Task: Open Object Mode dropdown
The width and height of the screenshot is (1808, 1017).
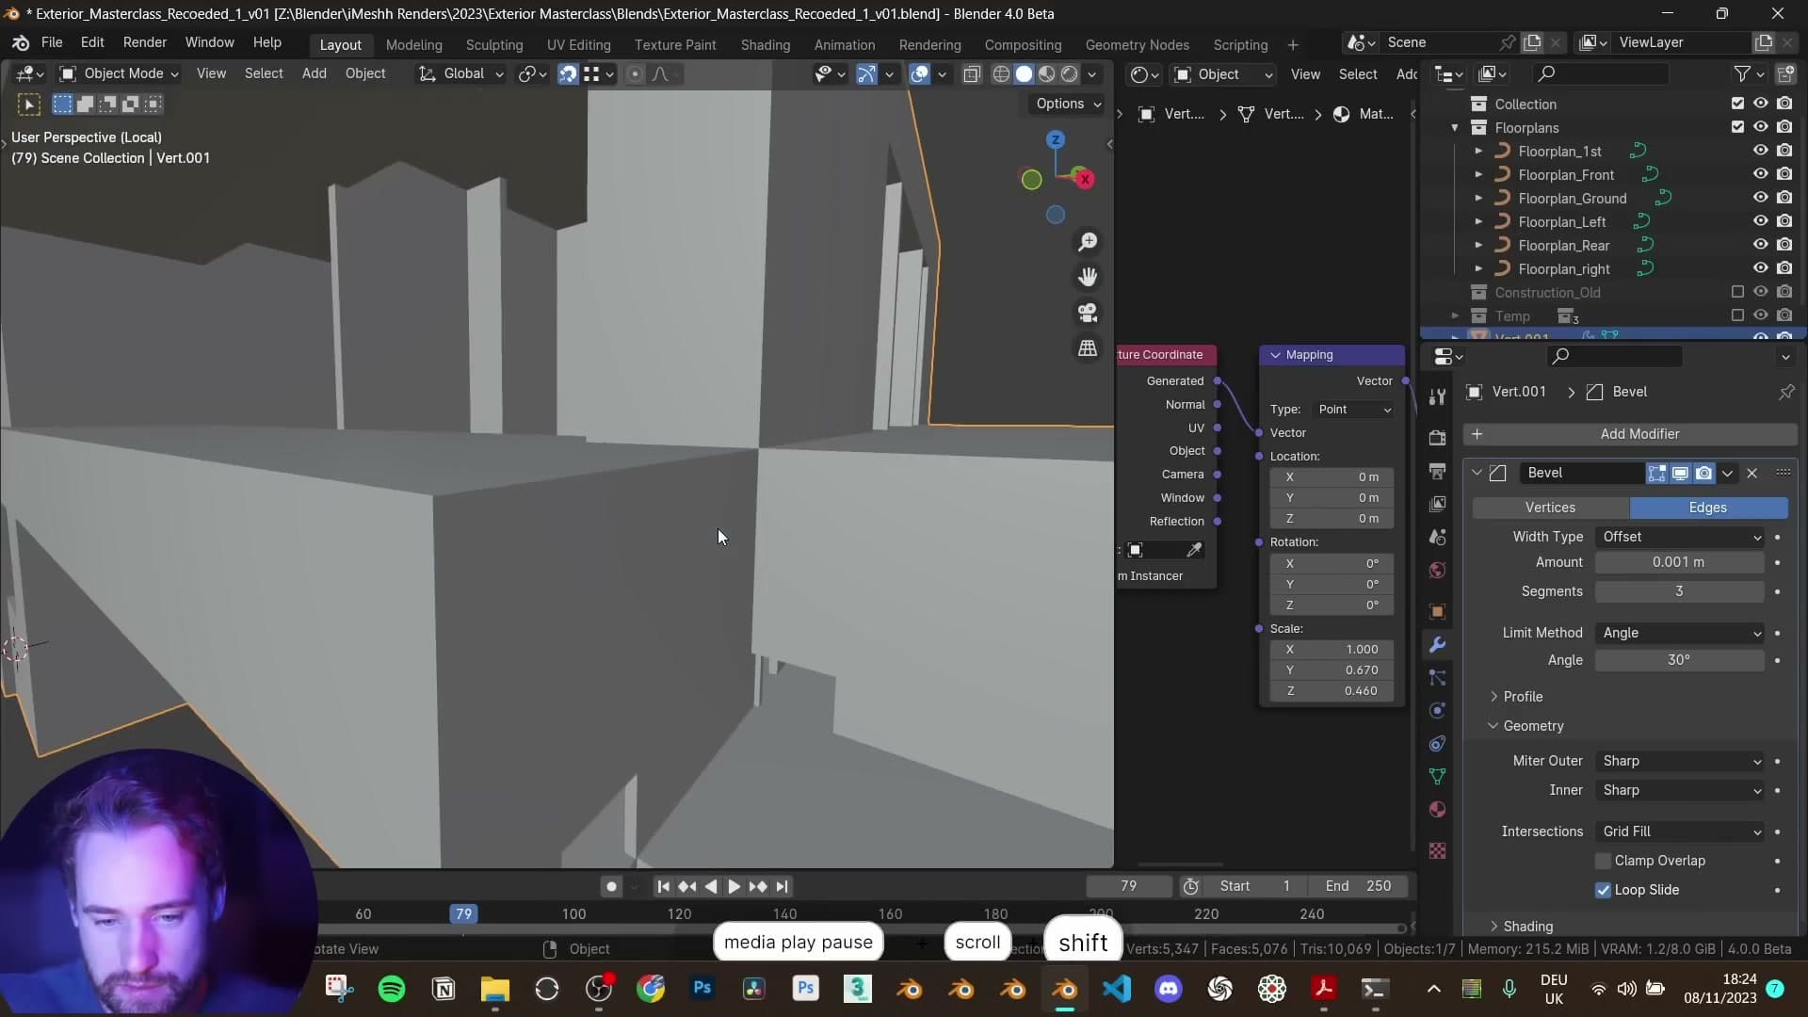Action: pos(119,73)
